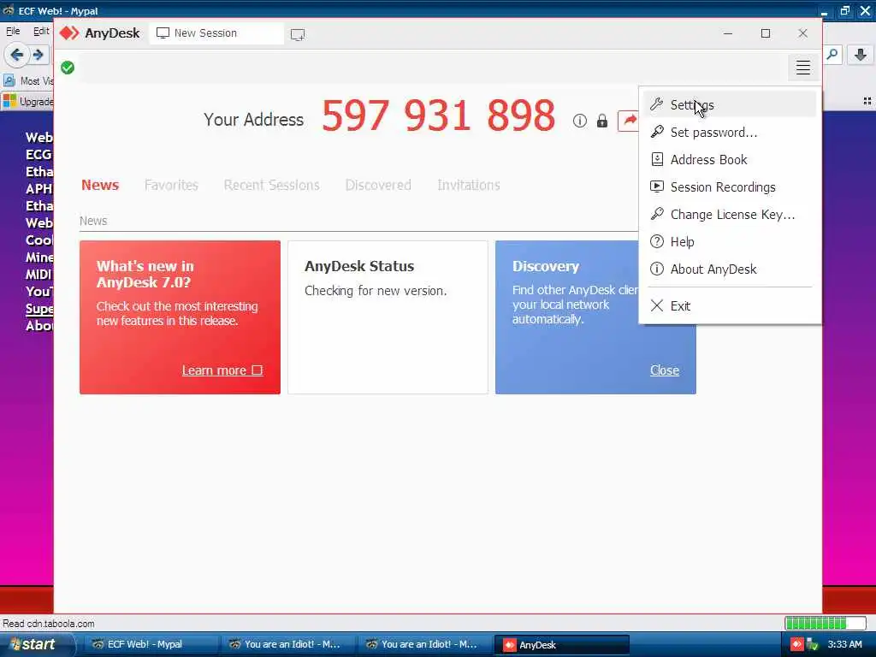Open the new session monitor icon tab
The image size is (876, 657).
click(298, 34)
